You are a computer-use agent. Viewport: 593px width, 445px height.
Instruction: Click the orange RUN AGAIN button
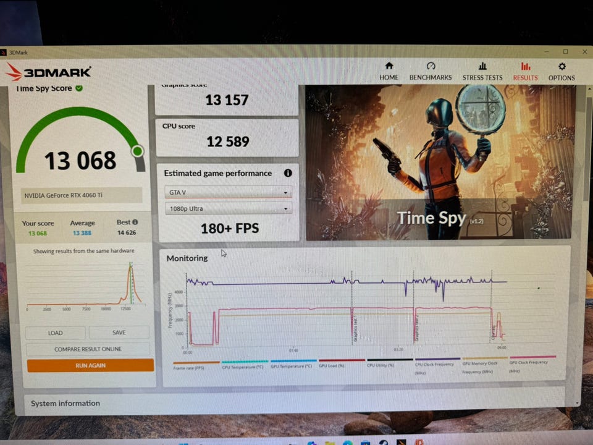[x=90, y=365]
